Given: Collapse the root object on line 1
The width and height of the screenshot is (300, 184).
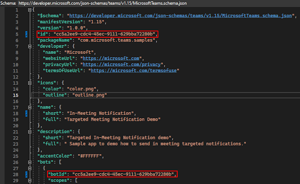Looking at the screenshot, I should pyautogui.click(x=29, y=10).
